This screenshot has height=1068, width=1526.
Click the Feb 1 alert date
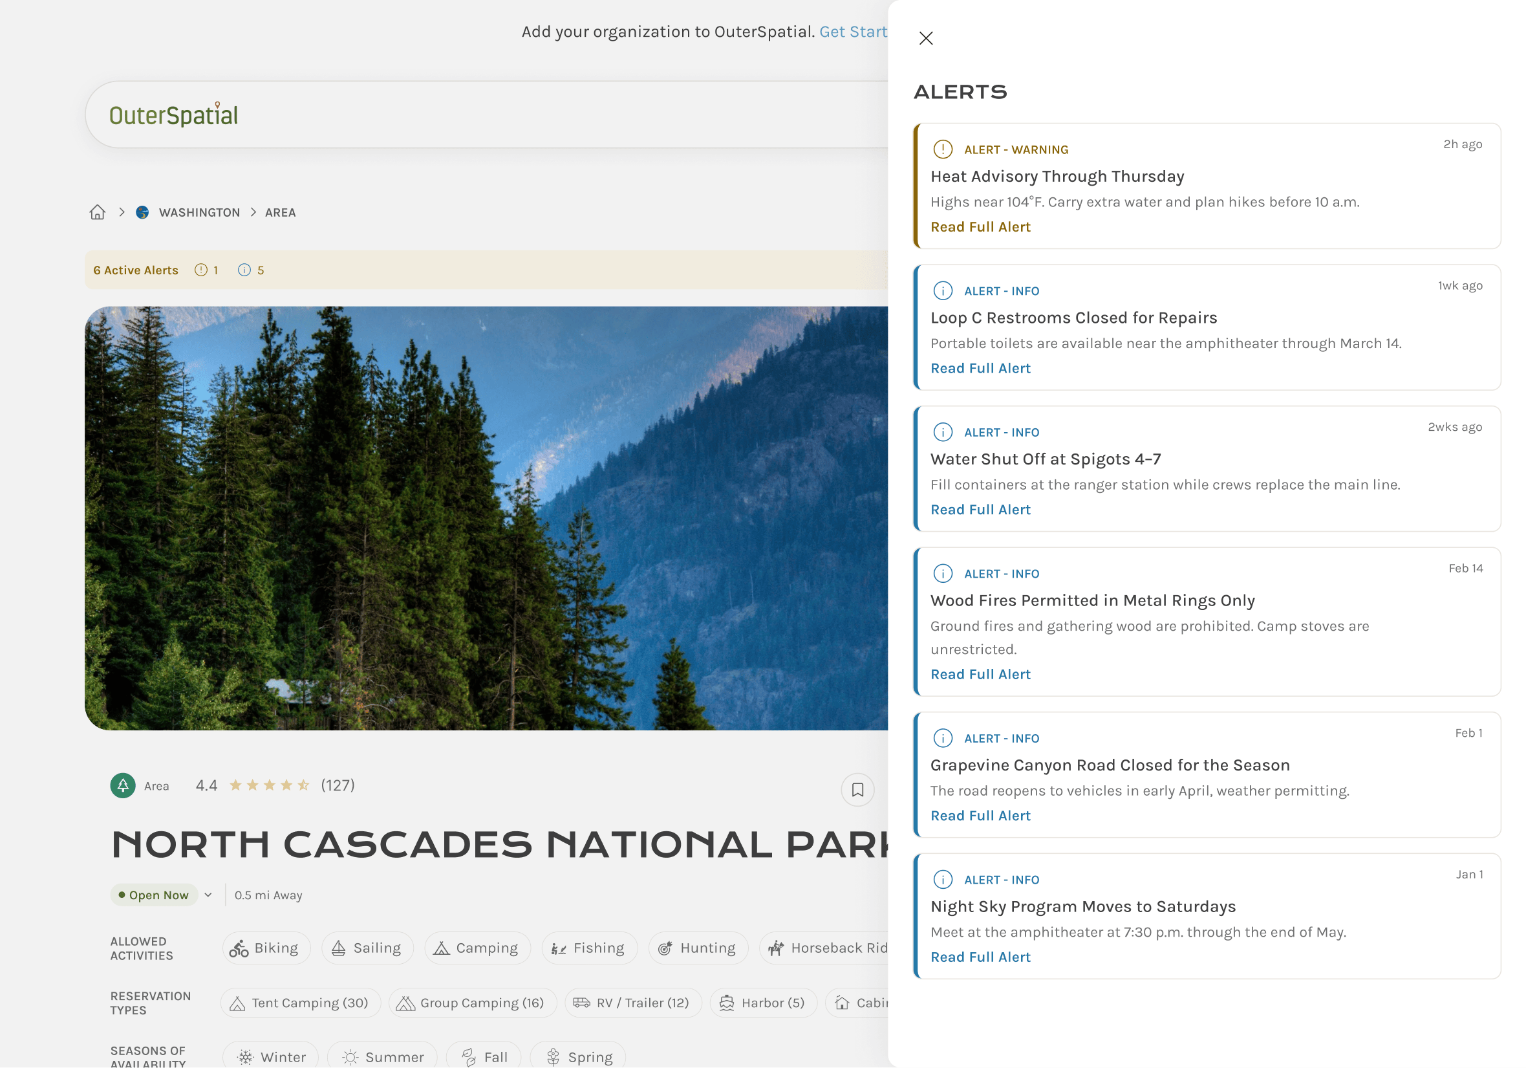click(1469, 733)
